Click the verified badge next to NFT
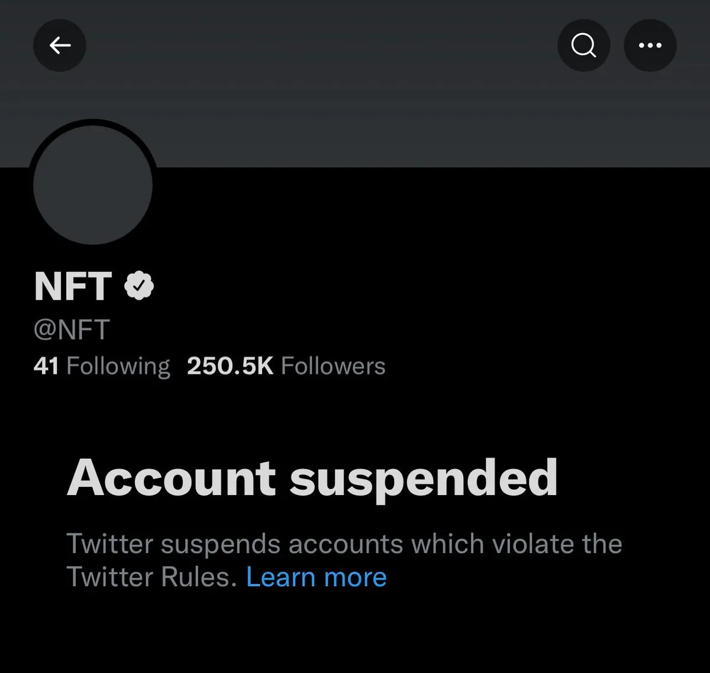 click(139, 286)
